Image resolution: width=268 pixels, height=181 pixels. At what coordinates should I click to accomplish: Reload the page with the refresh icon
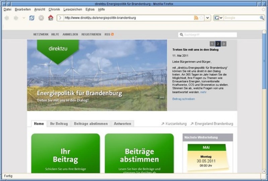(x=32, y=18)
